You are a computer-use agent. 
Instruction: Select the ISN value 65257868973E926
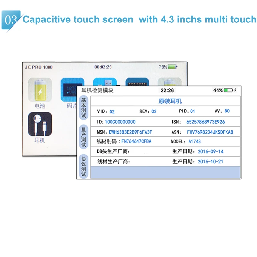pos(206,122)
